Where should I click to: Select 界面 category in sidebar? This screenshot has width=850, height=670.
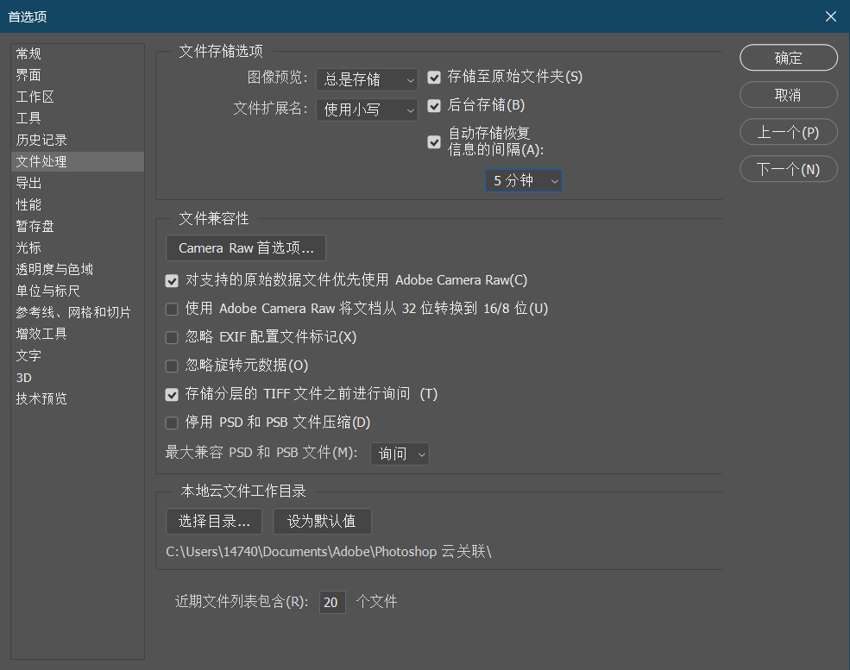coord(78,75)
